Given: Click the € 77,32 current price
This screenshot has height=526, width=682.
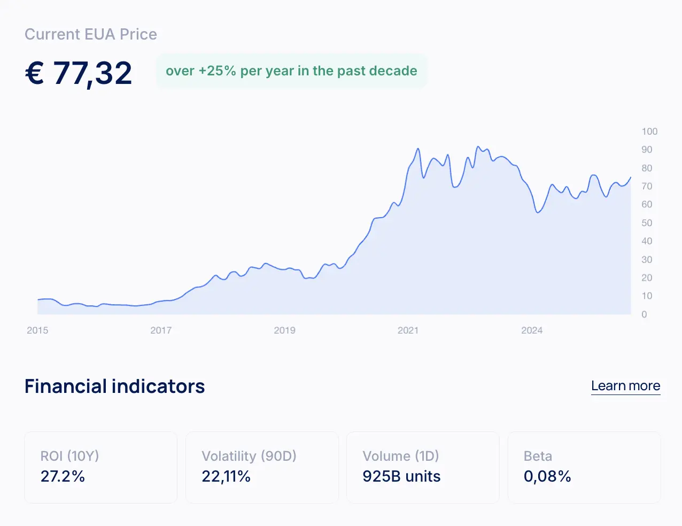Looking at the screenshot, I should pyautogui.click(x=79, y=73).
